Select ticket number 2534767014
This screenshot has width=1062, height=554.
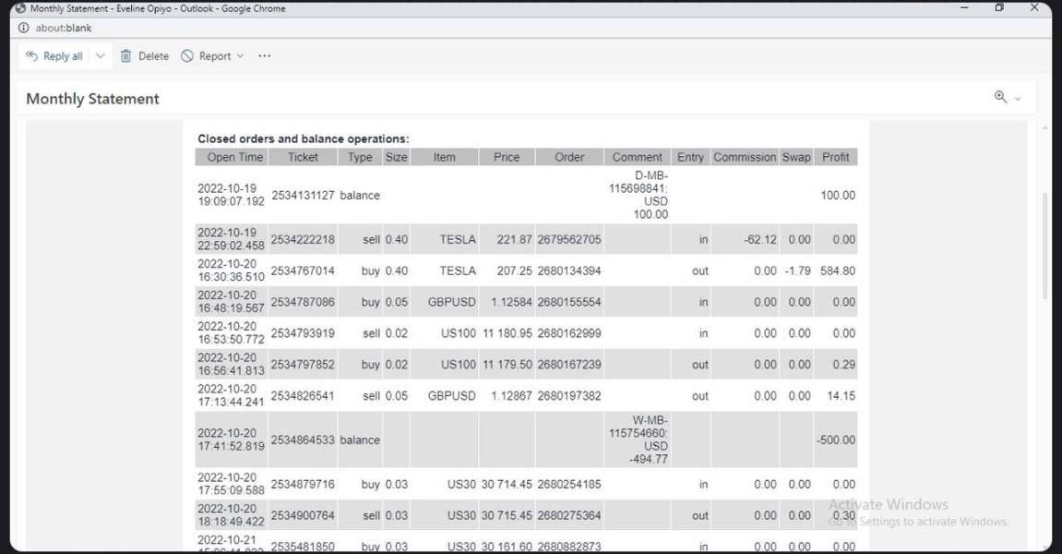303,271
